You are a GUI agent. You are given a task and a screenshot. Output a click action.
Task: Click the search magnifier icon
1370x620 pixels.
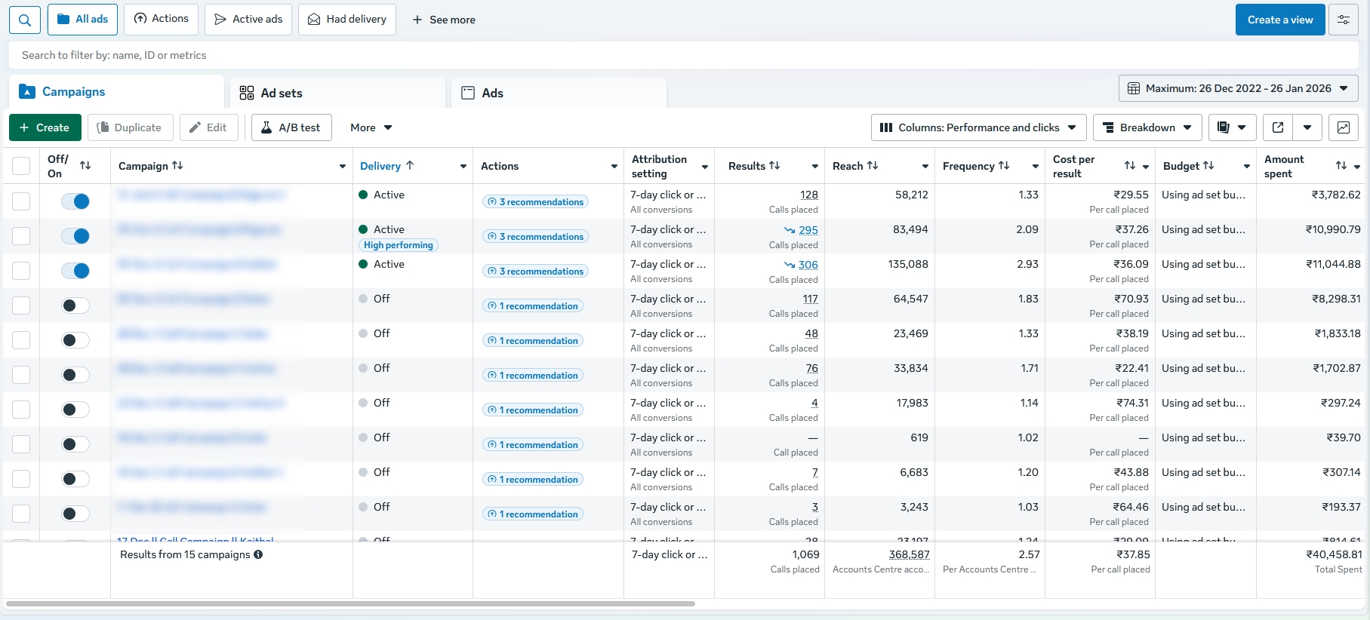tap(25, 20)
